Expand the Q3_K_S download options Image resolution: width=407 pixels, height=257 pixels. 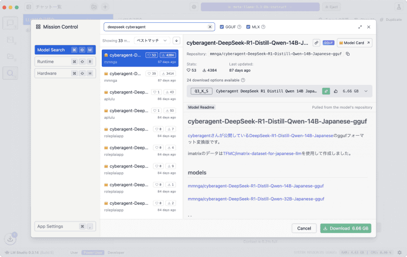366,91
